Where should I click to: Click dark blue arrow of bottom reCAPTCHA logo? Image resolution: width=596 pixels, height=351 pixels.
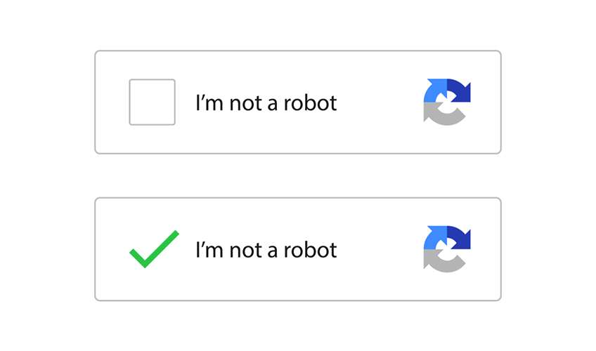click(x=460, y=240)
